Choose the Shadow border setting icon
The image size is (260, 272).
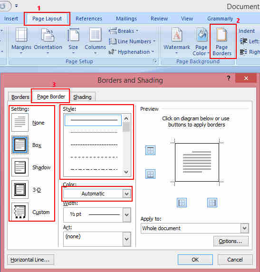pyautogui.click(x=20, y=167)
